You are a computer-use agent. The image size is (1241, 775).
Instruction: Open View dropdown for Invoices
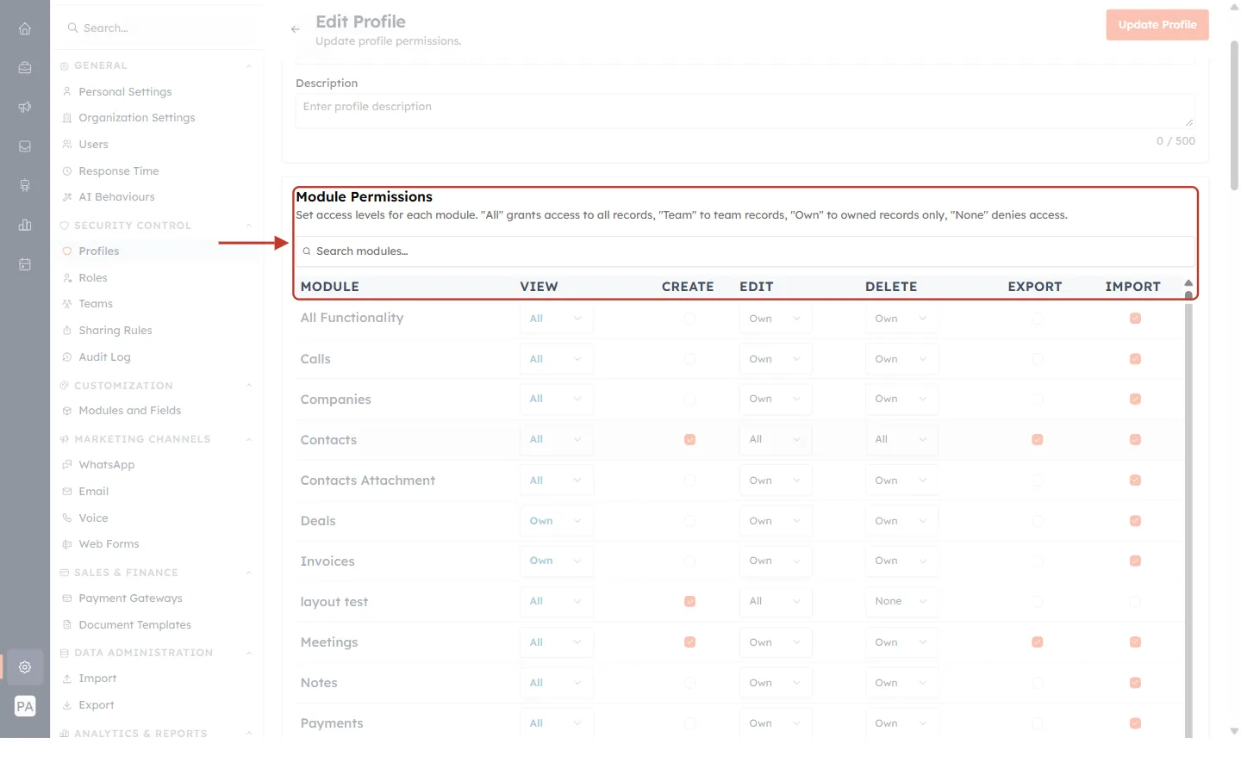[556, 561]
